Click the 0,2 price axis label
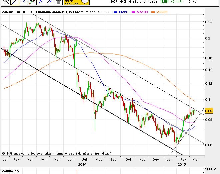This screenshot has height=174, width=220. coord(208,38)
